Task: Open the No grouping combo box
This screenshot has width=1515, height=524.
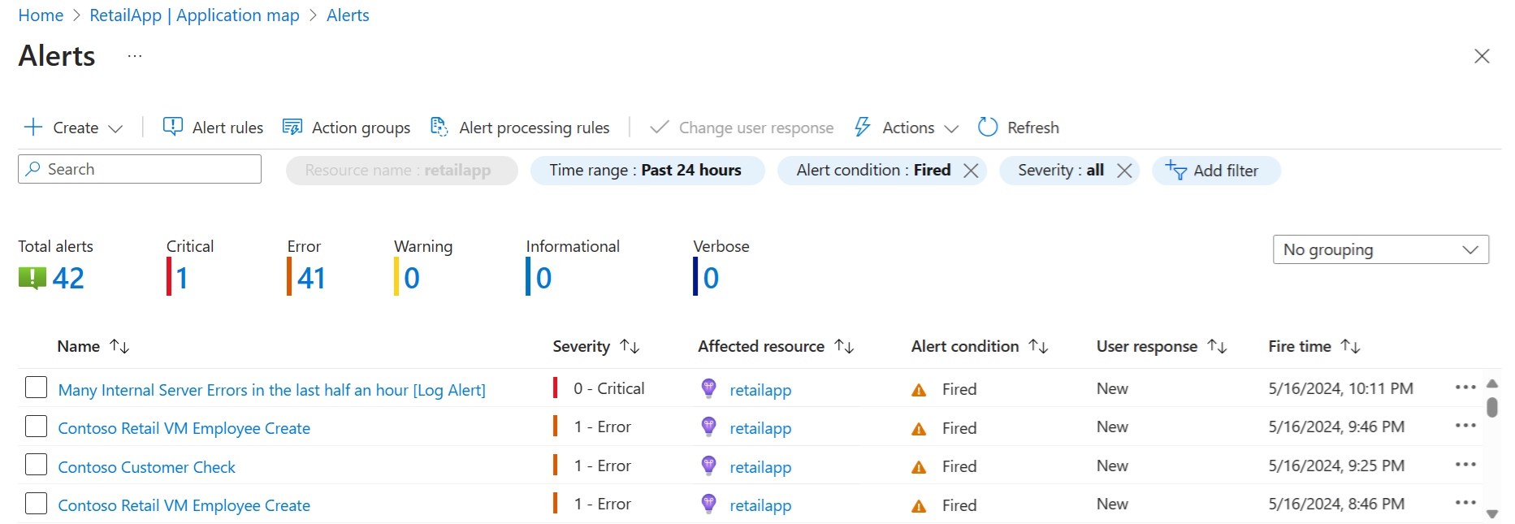Action: point(1380,249)
